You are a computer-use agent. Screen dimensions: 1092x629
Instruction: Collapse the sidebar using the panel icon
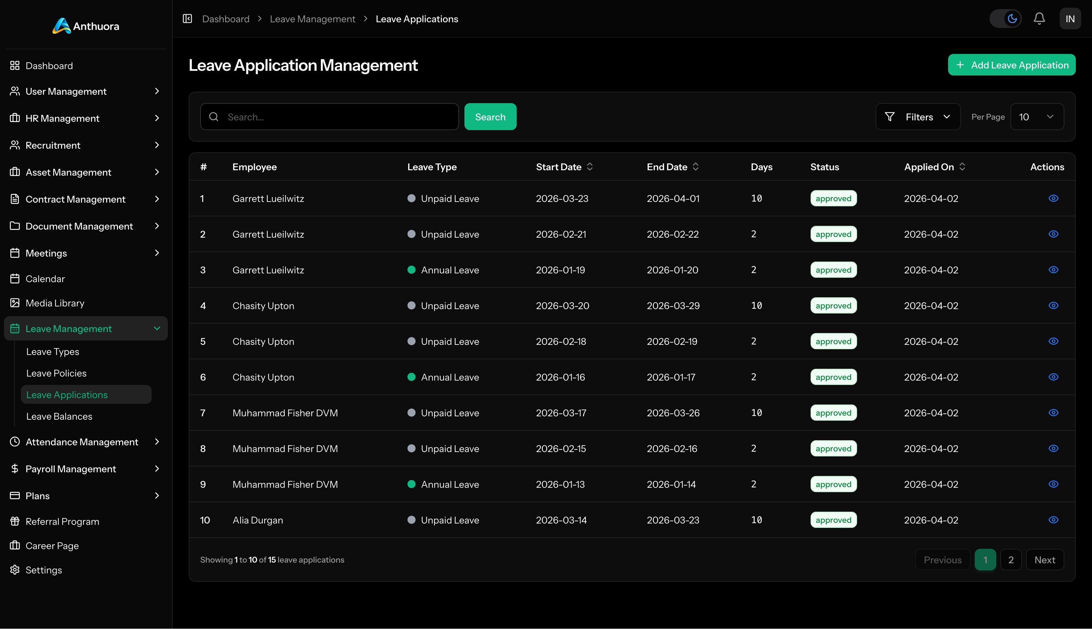(x=187, y=19)
